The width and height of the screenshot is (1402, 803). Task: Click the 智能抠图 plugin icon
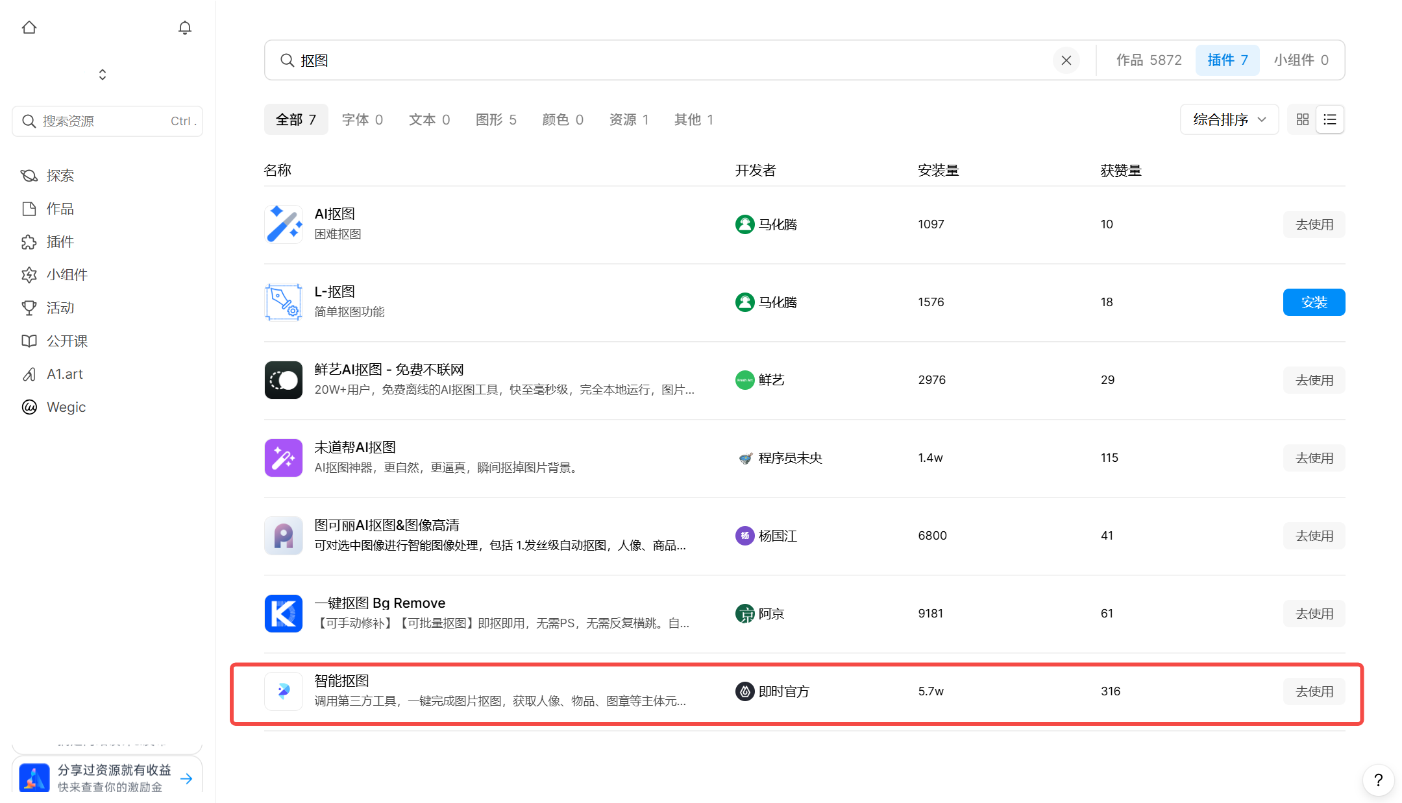tap(284, 691)
